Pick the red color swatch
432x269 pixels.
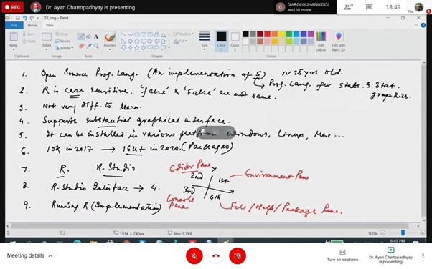click(x=267, y=34)
